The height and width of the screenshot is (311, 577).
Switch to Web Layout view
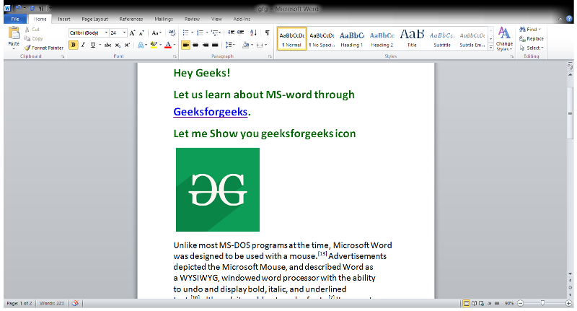tap(481, 303)
